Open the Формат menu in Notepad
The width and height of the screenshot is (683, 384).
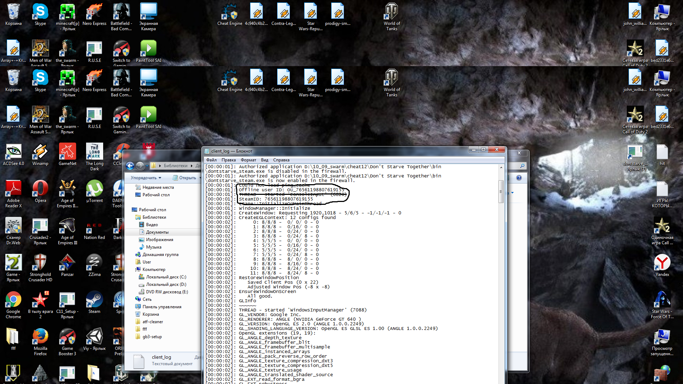click(248, 160)
